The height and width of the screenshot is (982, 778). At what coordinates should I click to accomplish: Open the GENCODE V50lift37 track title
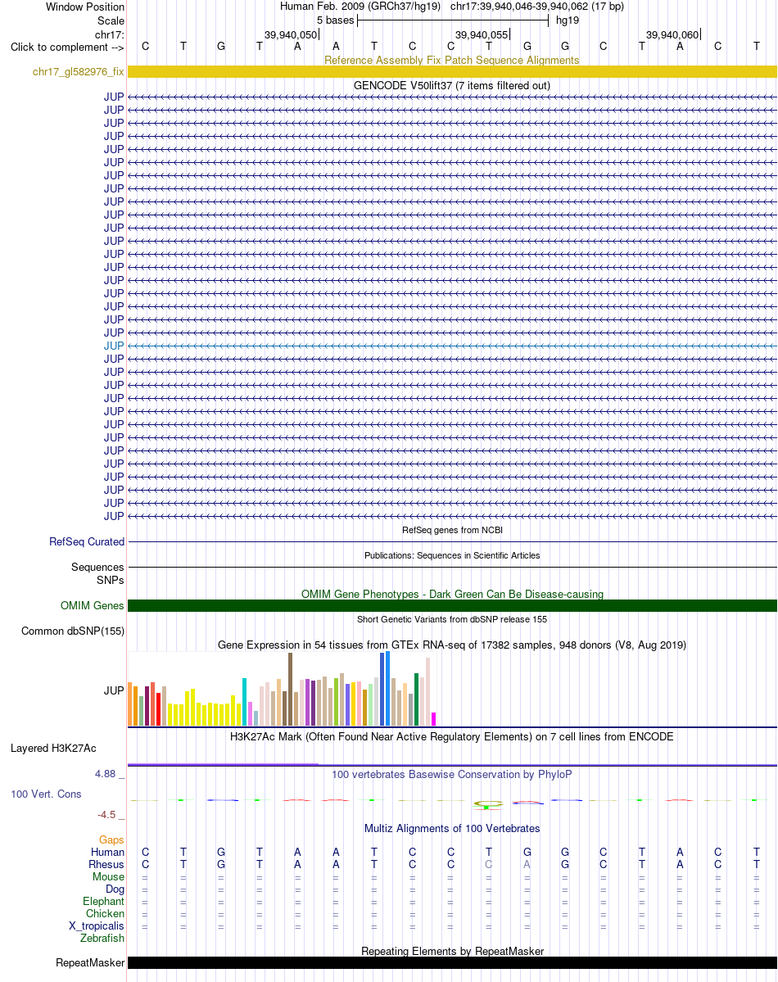click(x=451, y=85)
